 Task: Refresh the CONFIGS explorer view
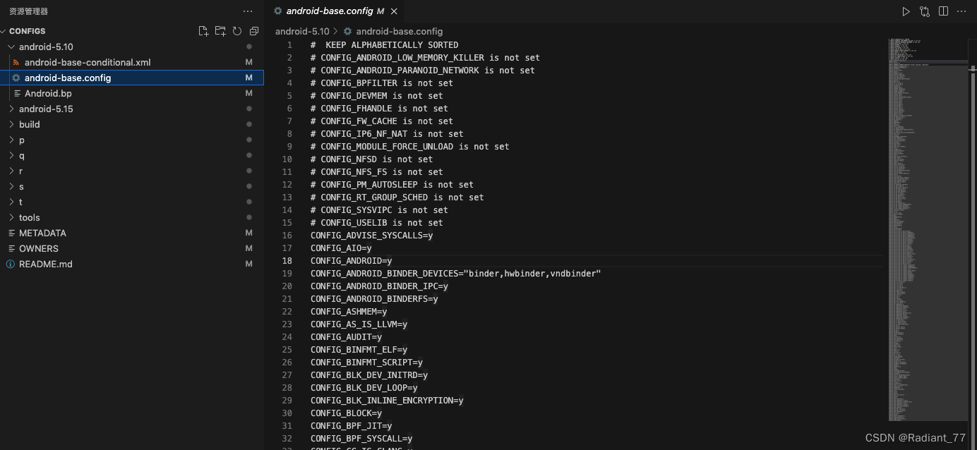click(x=237, y=31)
